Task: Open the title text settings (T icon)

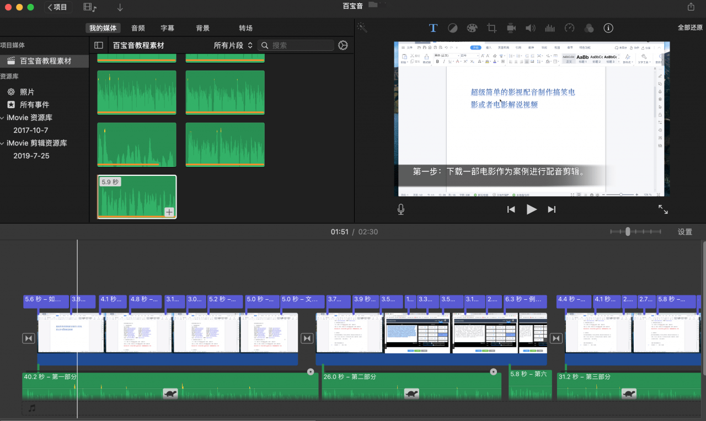Action: click(x=433, y=28)
